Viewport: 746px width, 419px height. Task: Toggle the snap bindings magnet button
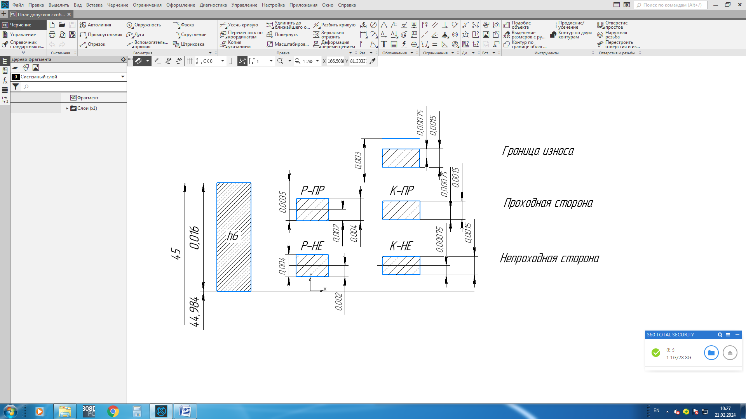click(x=138, y=61)
